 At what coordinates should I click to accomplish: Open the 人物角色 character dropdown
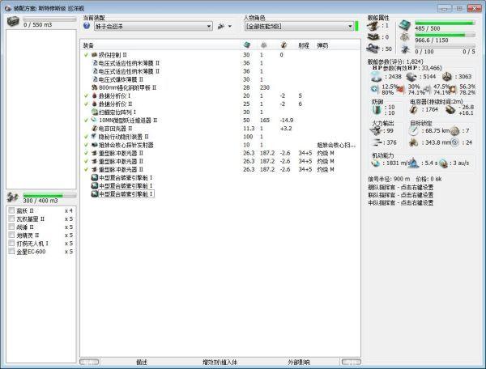[x=296, y=26]
